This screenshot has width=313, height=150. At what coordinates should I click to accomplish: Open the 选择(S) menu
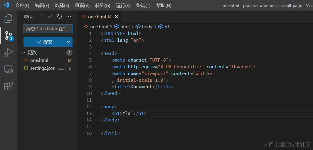[x=62, y=5]
